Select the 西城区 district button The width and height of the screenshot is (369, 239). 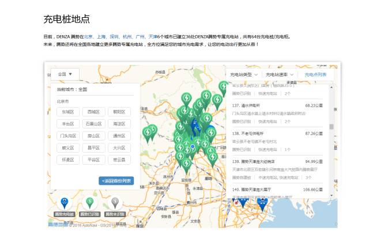(93, 112)
